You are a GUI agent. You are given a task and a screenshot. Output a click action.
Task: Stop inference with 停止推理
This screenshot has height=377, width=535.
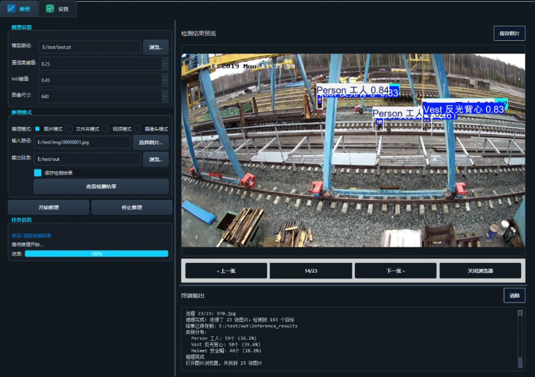click(x=131, y=207)
